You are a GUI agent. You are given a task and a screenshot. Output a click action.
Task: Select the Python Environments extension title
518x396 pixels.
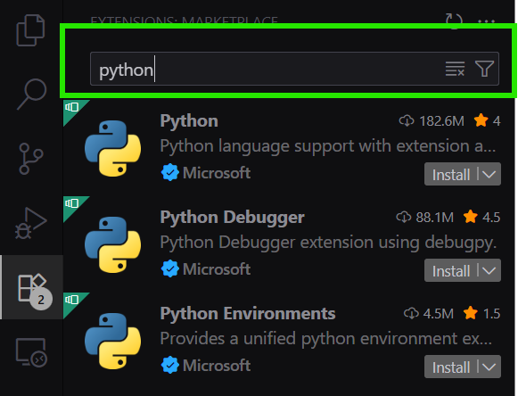coord(248,313)
